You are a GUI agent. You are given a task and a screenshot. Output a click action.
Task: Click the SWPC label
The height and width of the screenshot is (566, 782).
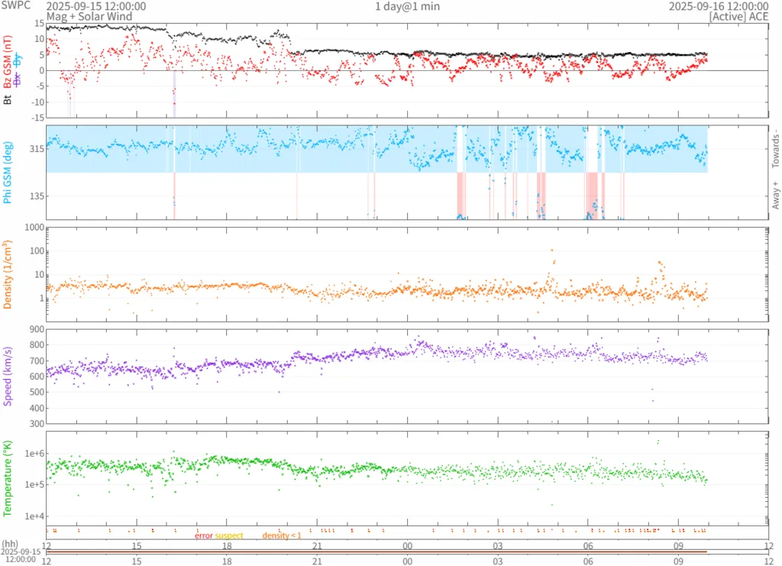(x=15, y=6)
